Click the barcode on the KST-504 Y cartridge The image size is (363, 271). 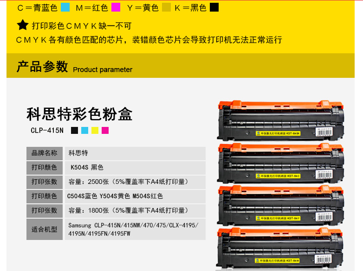pyautogui.click(x=324, y=217)
